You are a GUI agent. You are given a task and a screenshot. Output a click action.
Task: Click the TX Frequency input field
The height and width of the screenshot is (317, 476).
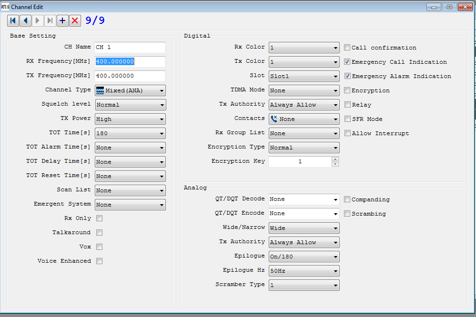[x=130, y=76]
